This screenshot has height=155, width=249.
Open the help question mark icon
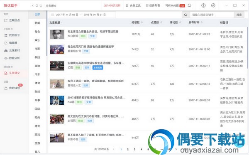pyautogui.click(x=203, y=5)
